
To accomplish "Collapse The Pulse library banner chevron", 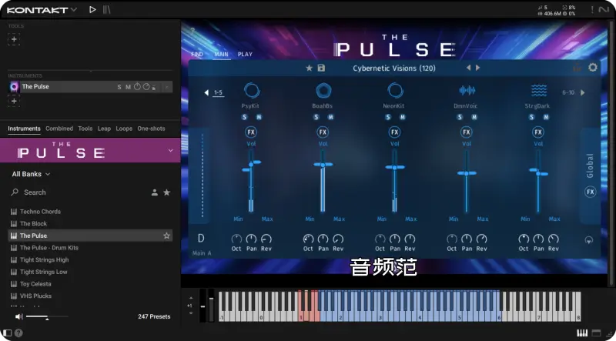I will click(x=170, y=151).
